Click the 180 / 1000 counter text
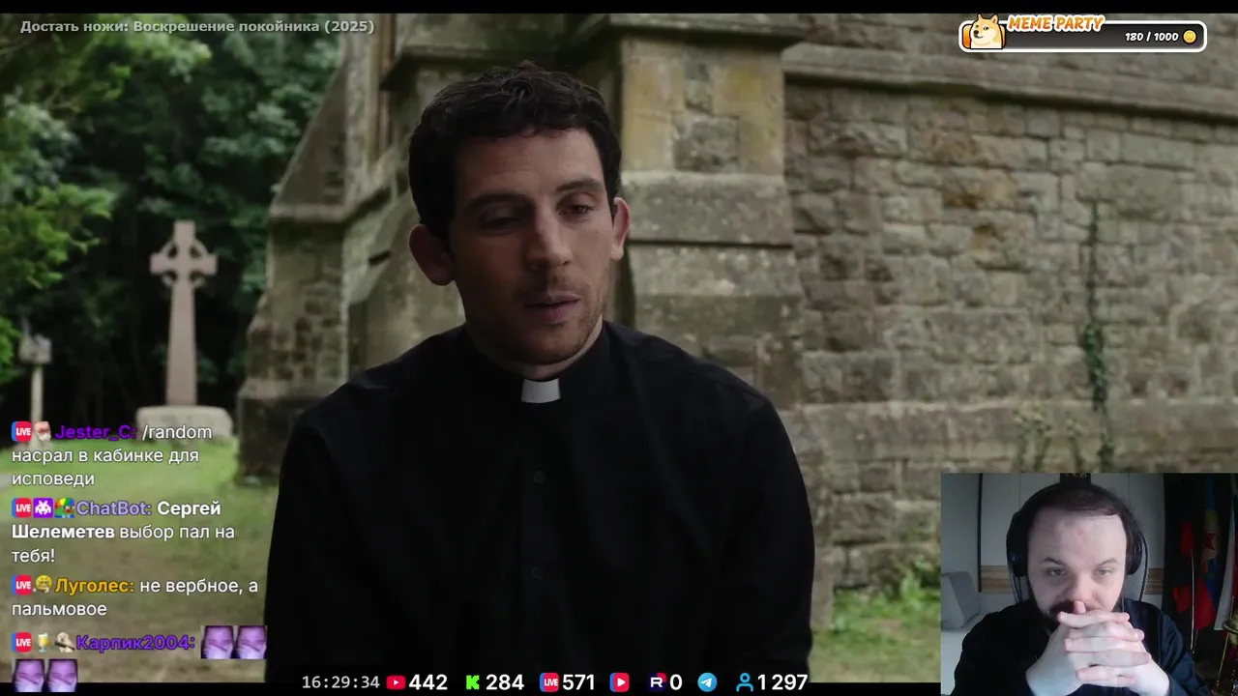Screen dimensions: 1238x696 tap(1151, 37)
